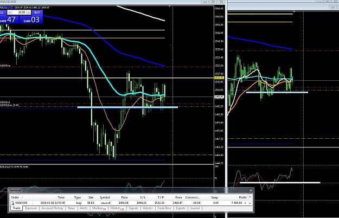Viewport: 339px width, 218px height.
Task: Select the order time cell 2020.03.16 22:57:47
Action: (x=53, y=203)
